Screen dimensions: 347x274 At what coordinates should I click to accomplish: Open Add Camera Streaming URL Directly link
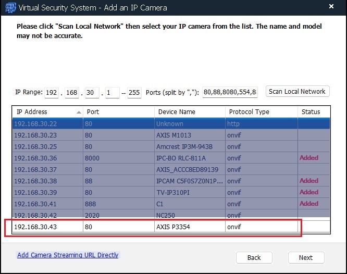[68, 255]
